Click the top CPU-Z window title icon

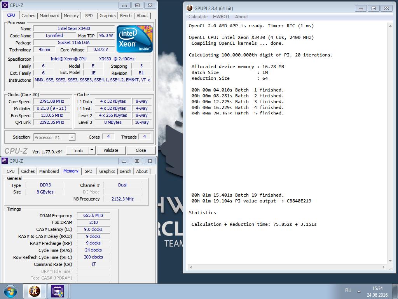point(5,5)
